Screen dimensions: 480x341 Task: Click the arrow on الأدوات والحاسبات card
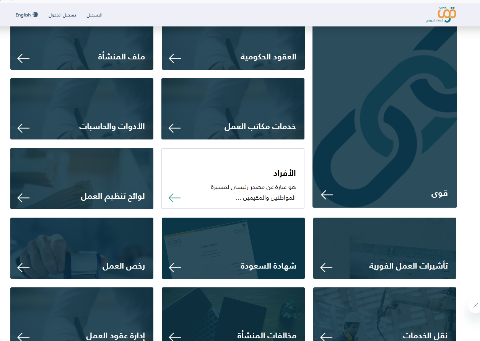23,128
